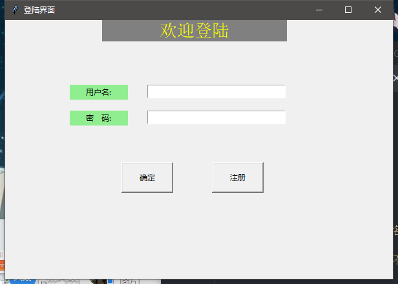The width and height of the screenshot is (398, 284).
Task: Click the partial circle icon right of the window
Action: point(395,54)
